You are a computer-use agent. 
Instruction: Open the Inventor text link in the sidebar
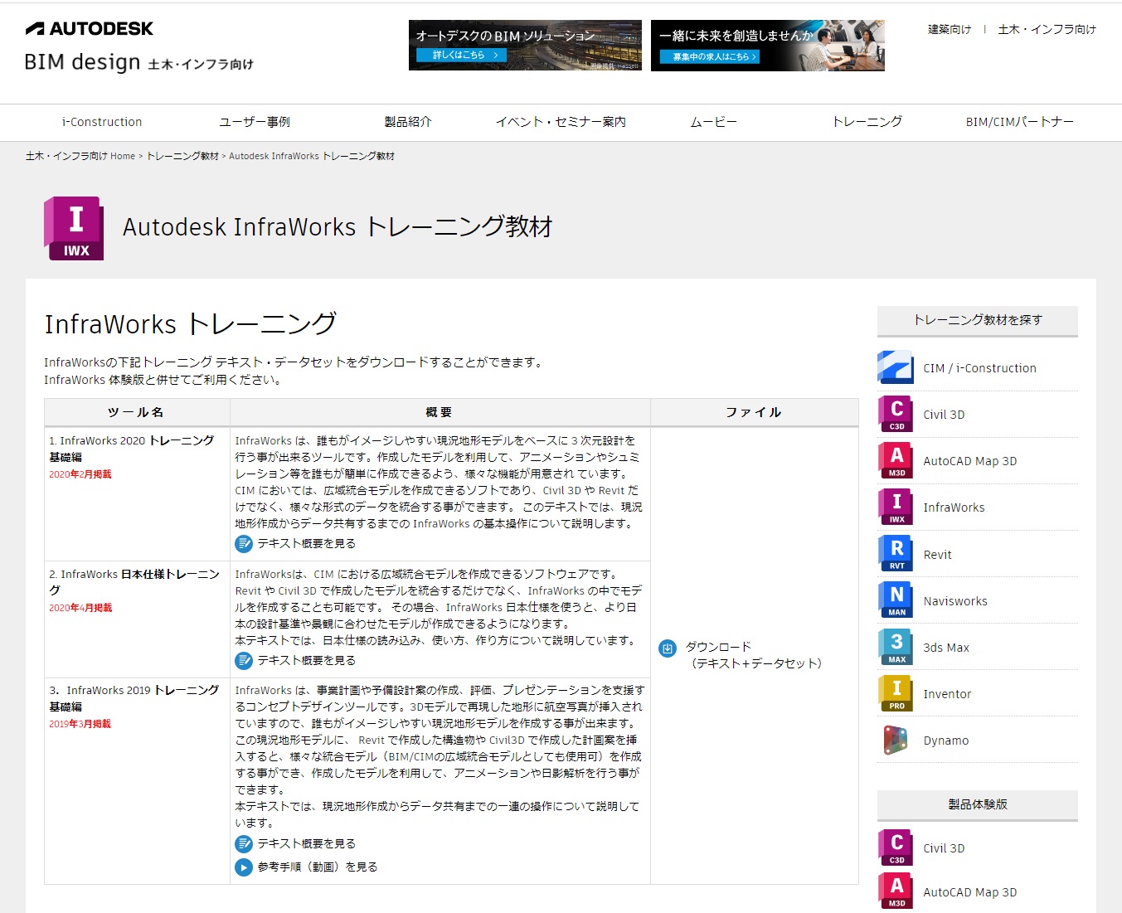click(x=947, y=694)
